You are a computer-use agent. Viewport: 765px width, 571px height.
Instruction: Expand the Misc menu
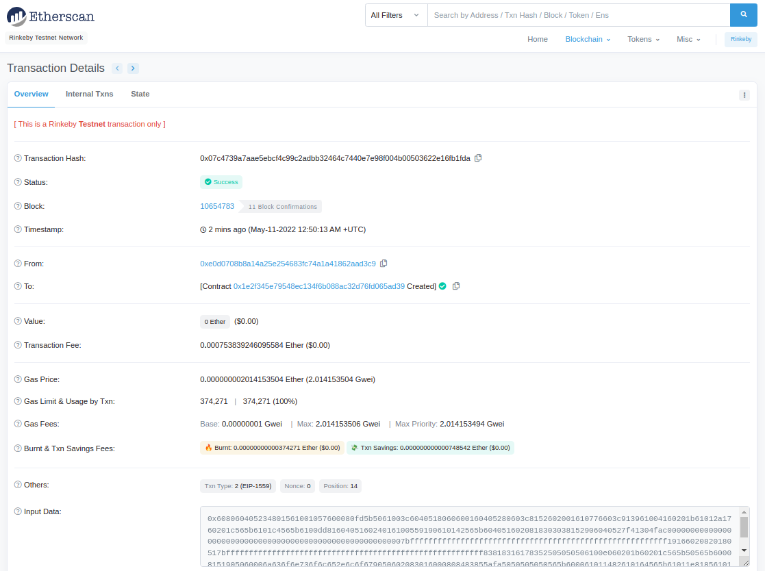pos(688,39)
